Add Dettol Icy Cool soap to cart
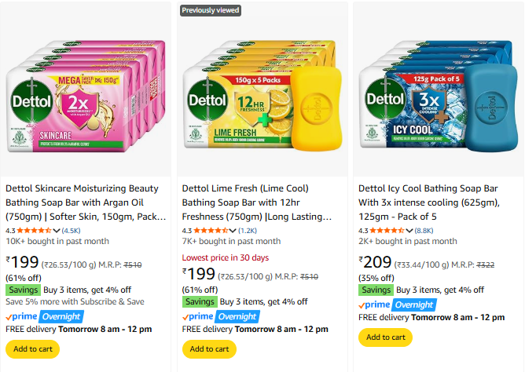The image size is (525, 372). pyautogui.click(x=385, y=337)
